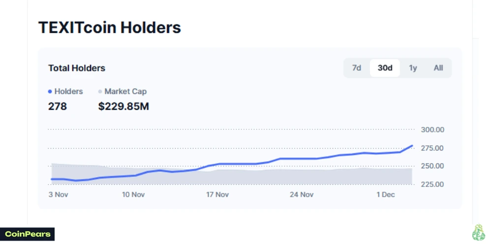Click the Total Holders chart title
Screen dimensions: 492x246
(77, 68)
